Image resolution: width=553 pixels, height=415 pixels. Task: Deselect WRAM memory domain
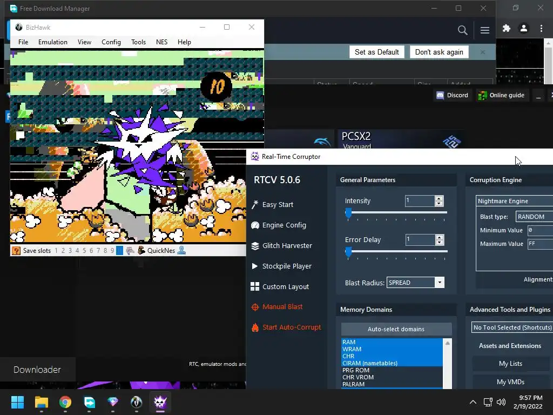pyautogui.click(x=392, y=349)
